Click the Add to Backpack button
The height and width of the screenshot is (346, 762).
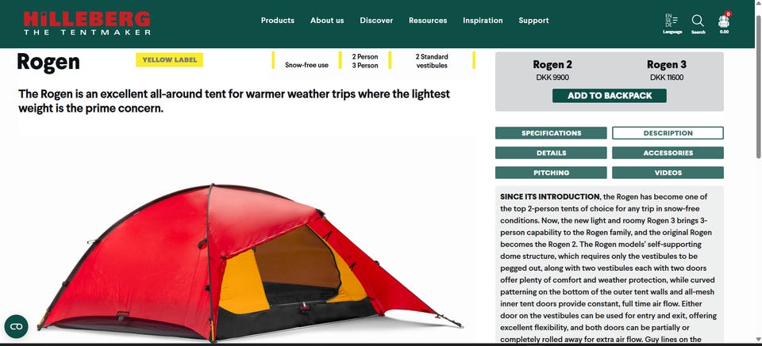coord(610,96)
